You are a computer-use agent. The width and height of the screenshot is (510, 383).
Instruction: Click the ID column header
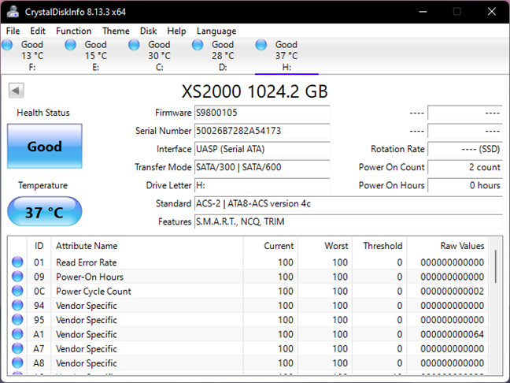pyautogui.click(x=39, y=246)
